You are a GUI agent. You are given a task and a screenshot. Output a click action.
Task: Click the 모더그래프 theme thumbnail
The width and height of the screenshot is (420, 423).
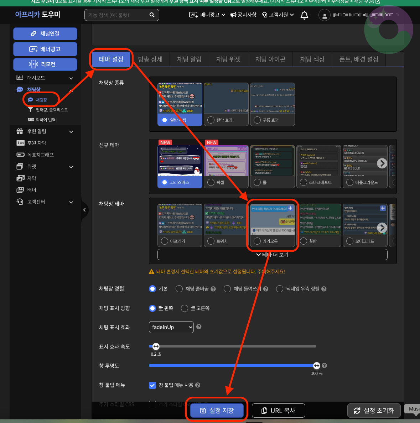365,220
